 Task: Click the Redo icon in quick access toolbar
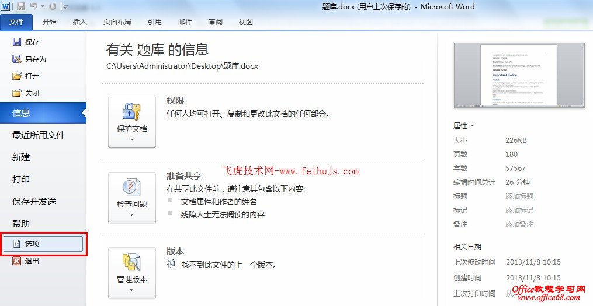coord(53,6)
